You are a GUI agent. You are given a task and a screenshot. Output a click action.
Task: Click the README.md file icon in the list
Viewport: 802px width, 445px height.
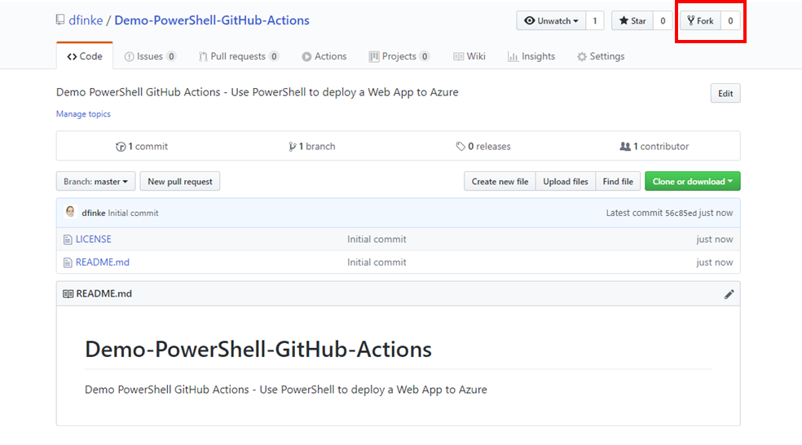coord(68,262)
